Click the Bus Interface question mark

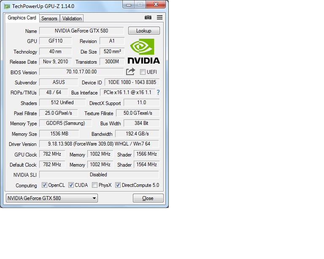(x=158, y=92)
